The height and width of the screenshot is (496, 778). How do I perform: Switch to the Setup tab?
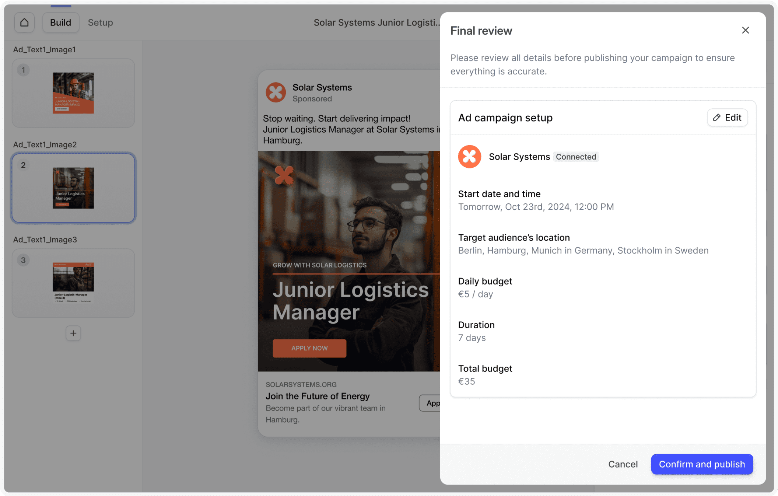pyautogui.click(x=100, y=22)
